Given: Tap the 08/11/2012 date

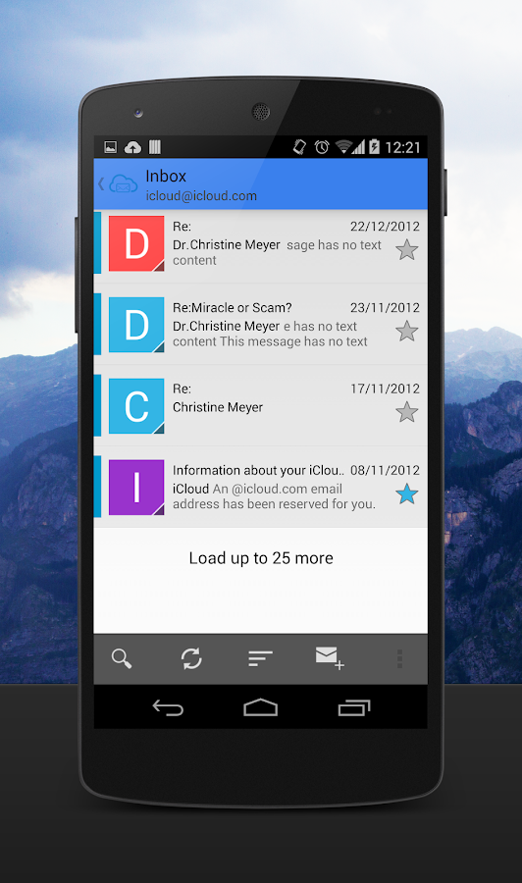Looking at the screenshot, I should pyautogui.click(x=386, y=470).
